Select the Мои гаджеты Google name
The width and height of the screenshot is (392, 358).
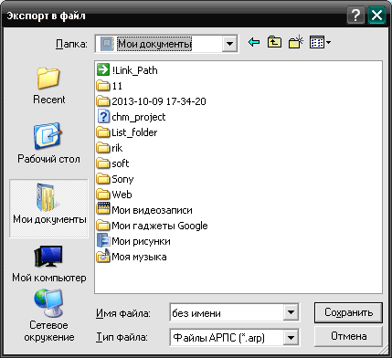160,226
